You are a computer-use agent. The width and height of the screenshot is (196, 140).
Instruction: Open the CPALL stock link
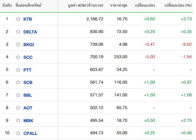click(x=30, y=133)
